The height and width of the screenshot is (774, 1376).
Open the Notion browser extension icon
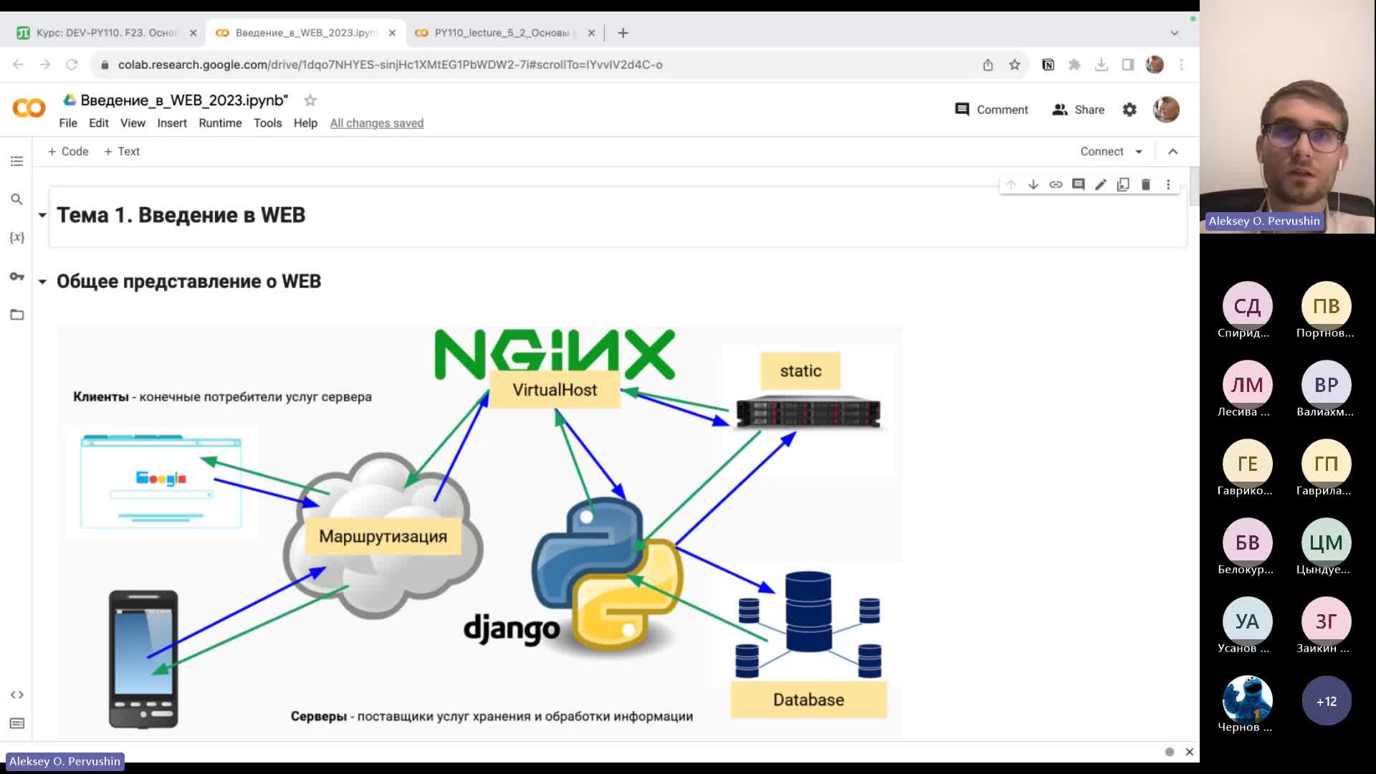(x=1048, y=64)
